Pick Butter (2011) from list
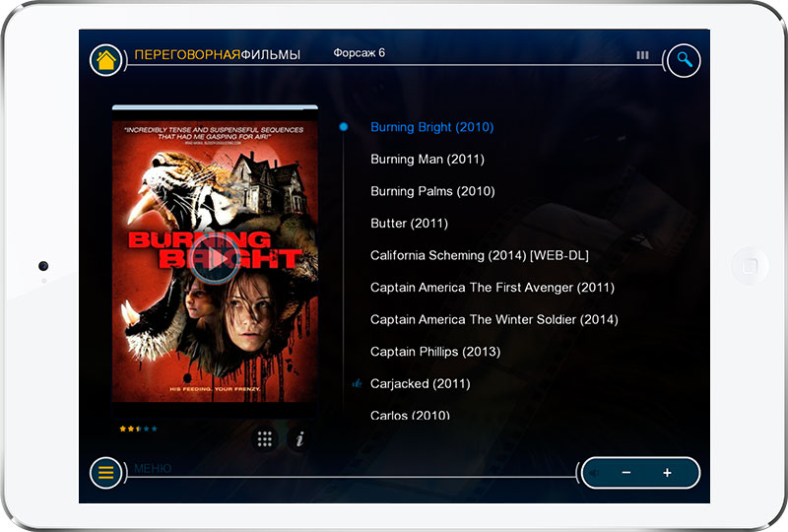 click(409, 224)
